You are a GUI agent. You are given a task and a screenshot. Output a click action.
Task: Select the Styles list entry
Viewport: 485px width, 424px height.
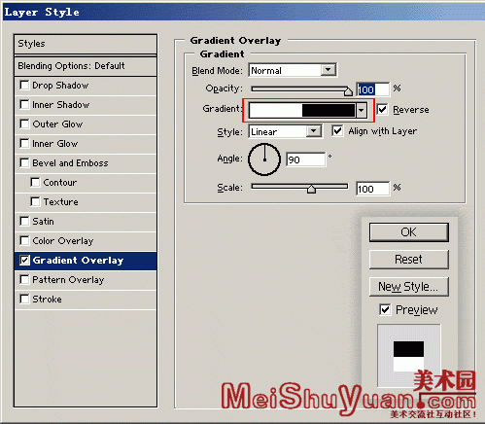point(86,44)
